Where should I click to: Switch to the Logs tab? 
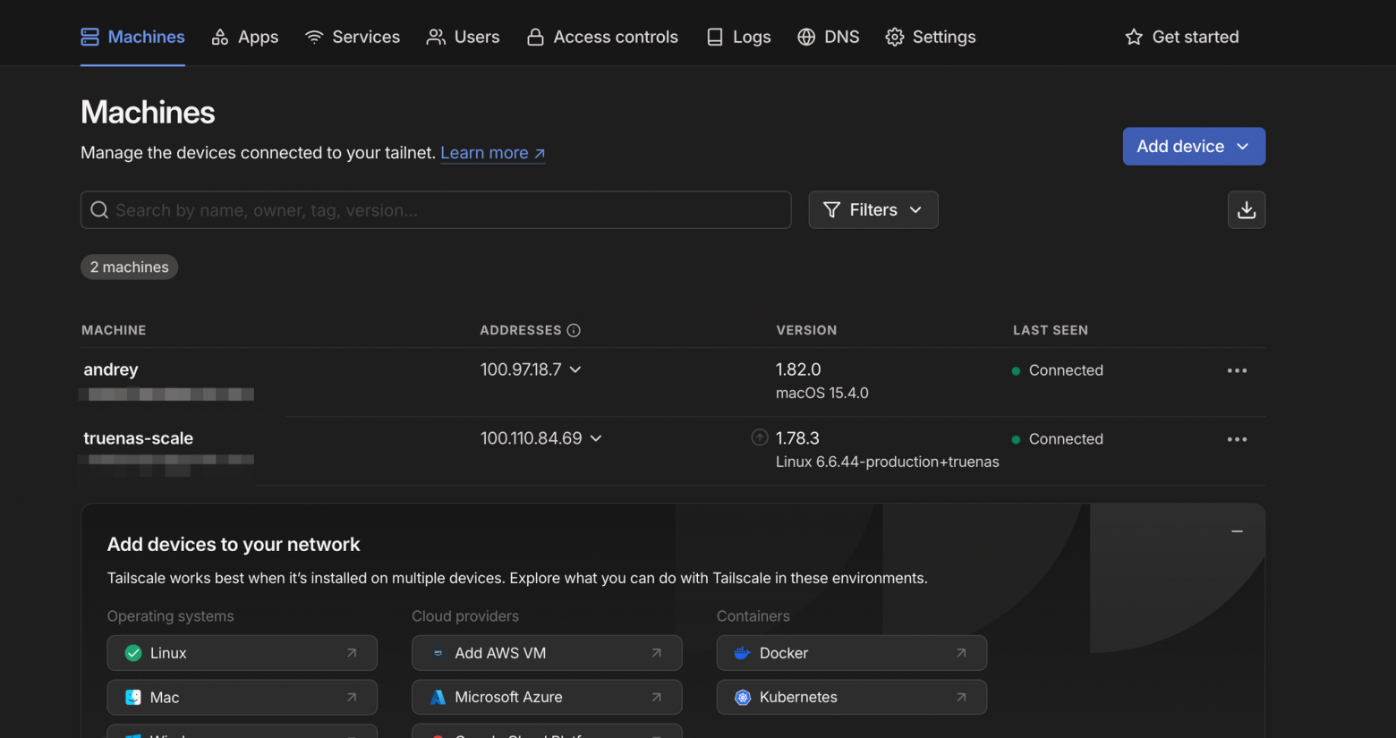(x=738, y=37)
